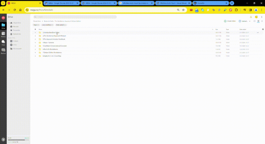
Task: Open the Chat section in sidebar
Action: 3,43
